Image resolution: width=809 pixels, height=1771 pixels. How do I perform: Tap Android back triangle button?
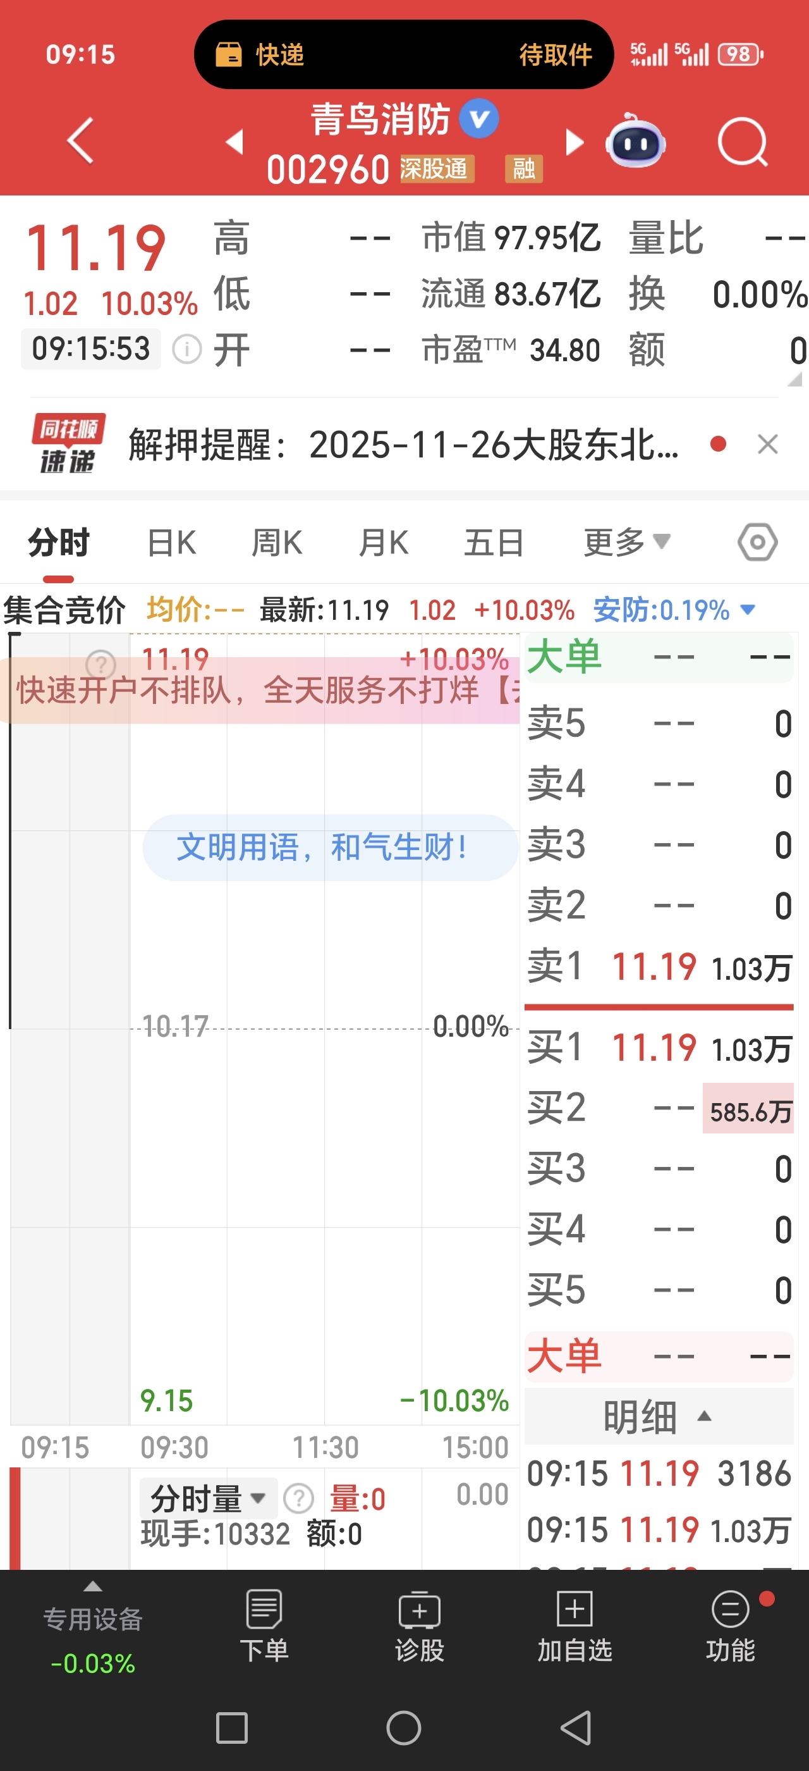click(x=576, y=1728)
